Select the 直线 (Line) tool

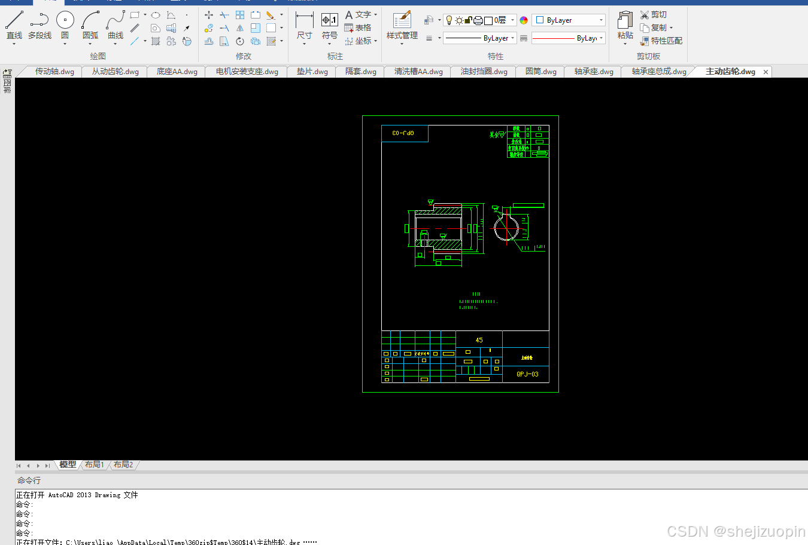14,26
